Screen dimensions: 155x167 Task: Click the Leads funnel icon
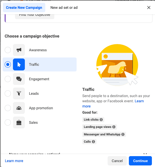pyautogui.click(x=19, y=93)
